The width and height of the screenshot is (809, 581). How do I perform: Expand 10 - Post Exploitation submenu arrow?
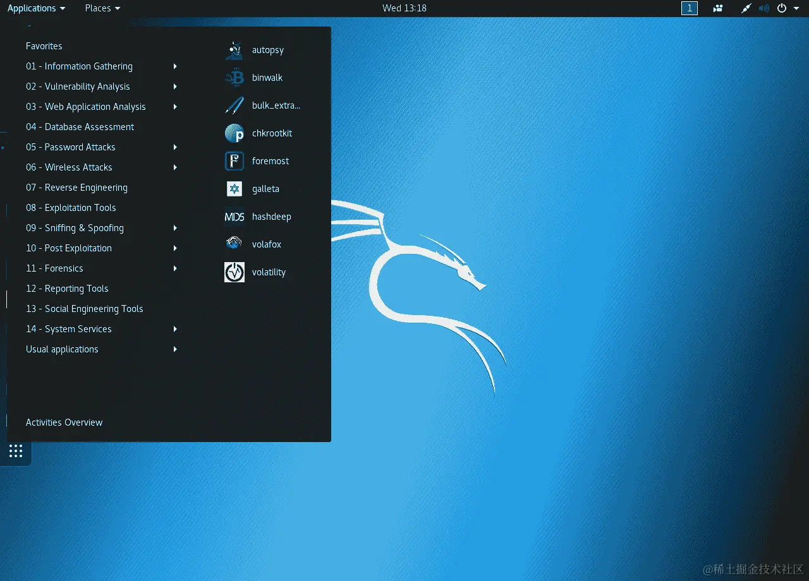[x=175, y=248]
